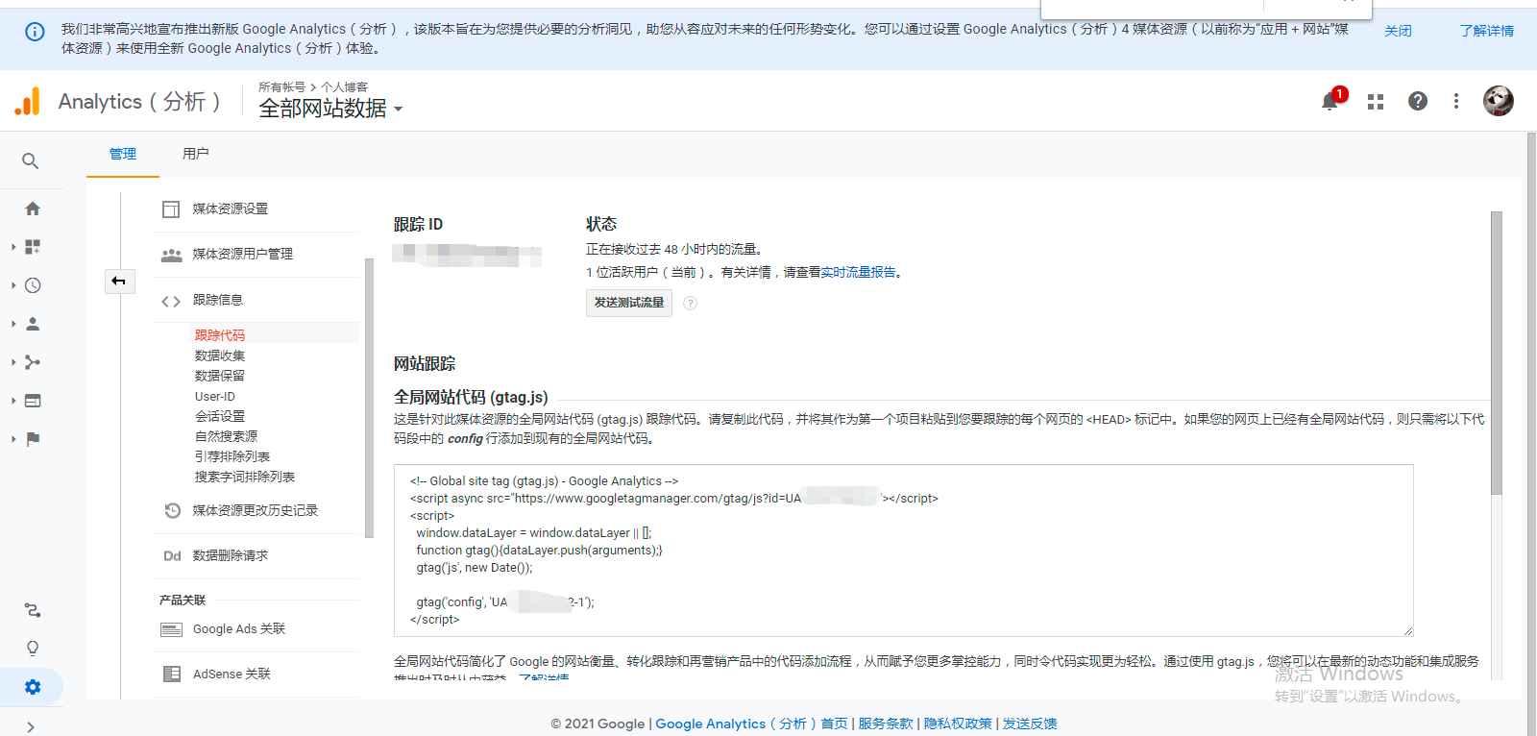Open Customization dashboards icon in sidebar
The height and width of the screenshot is (736, 1537).
(x=33, y=247)
